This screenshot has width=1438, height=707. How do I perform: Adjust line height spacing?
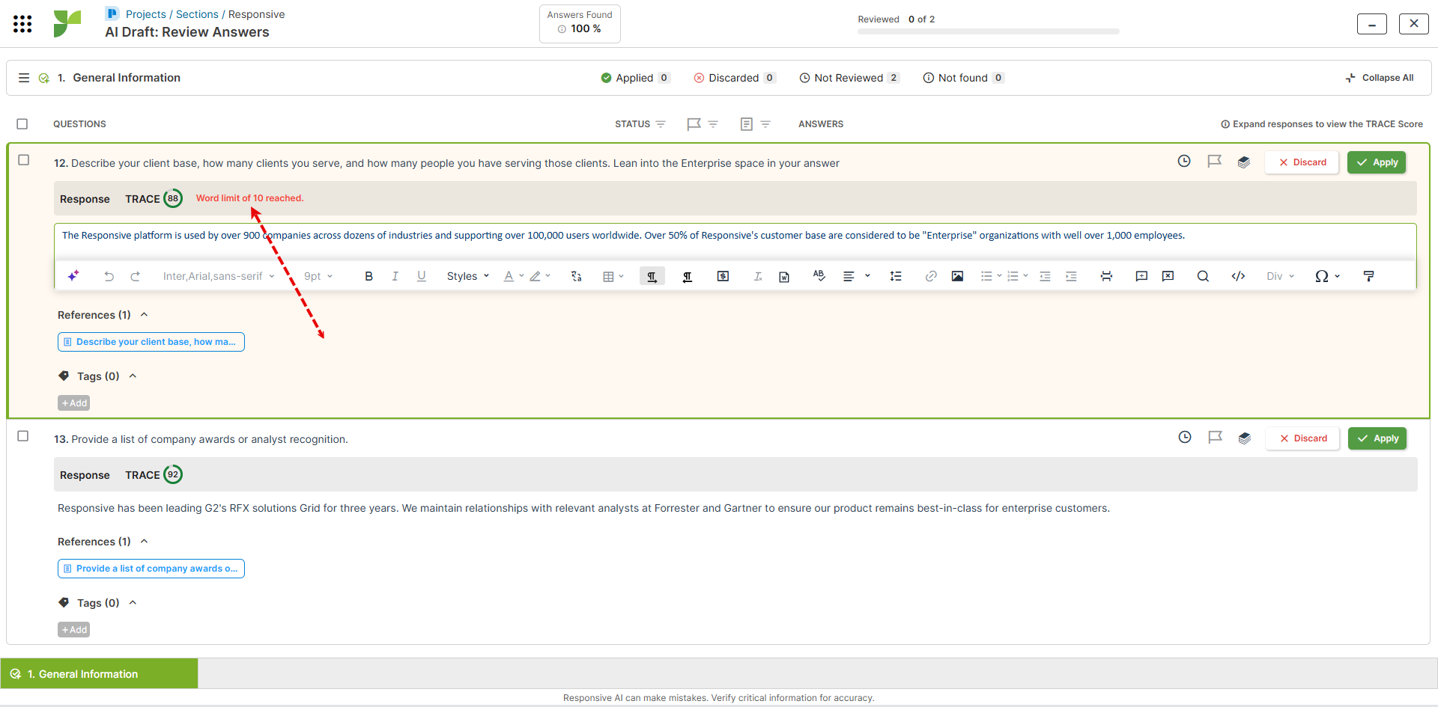coord(895,276)
